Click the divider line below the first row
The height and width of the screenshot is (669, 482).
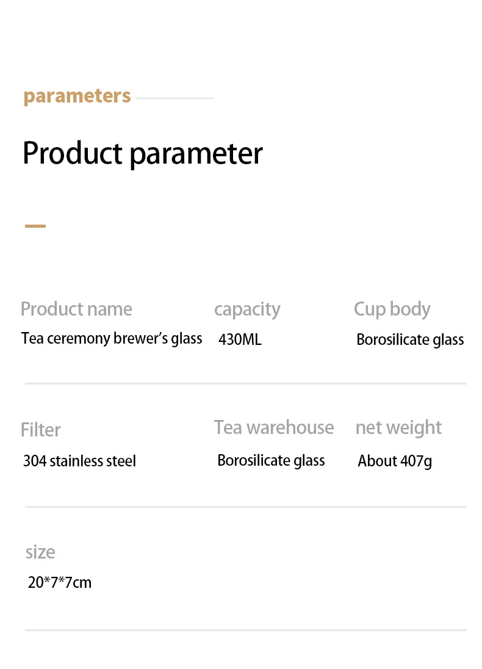click(x=246, y=383)
